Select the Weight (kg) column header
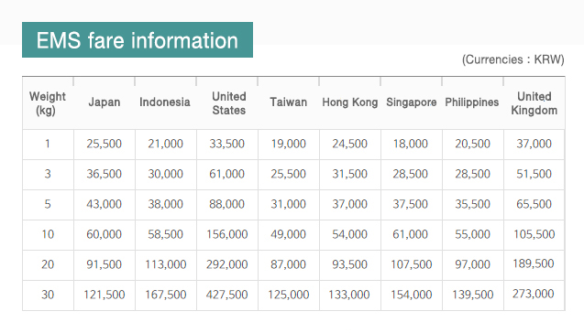The width and height of the screenshot is (584, 333). [x=48, y=103]
